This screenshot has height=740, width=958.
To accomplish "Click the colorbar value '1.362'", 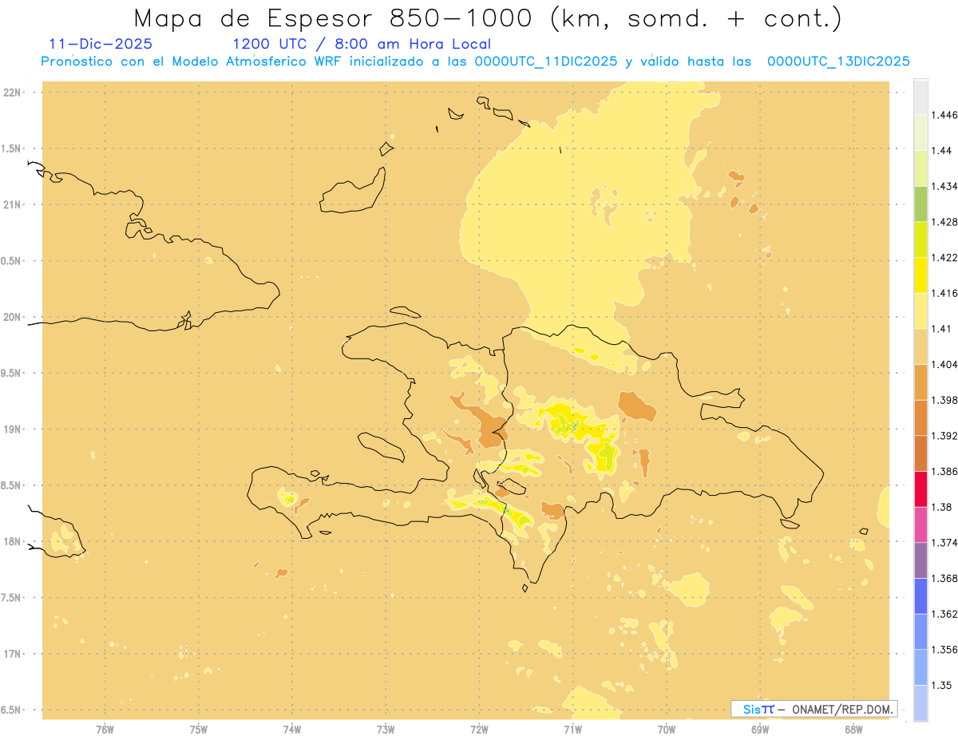I will click(x=944, y=615).
